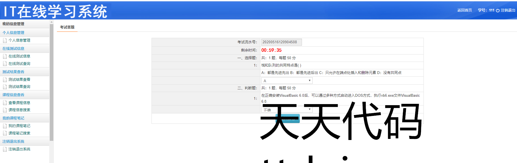Open 课程信息搜索 in the sidebar
This screenshot has width=517, height=163.
pos(19,110)
